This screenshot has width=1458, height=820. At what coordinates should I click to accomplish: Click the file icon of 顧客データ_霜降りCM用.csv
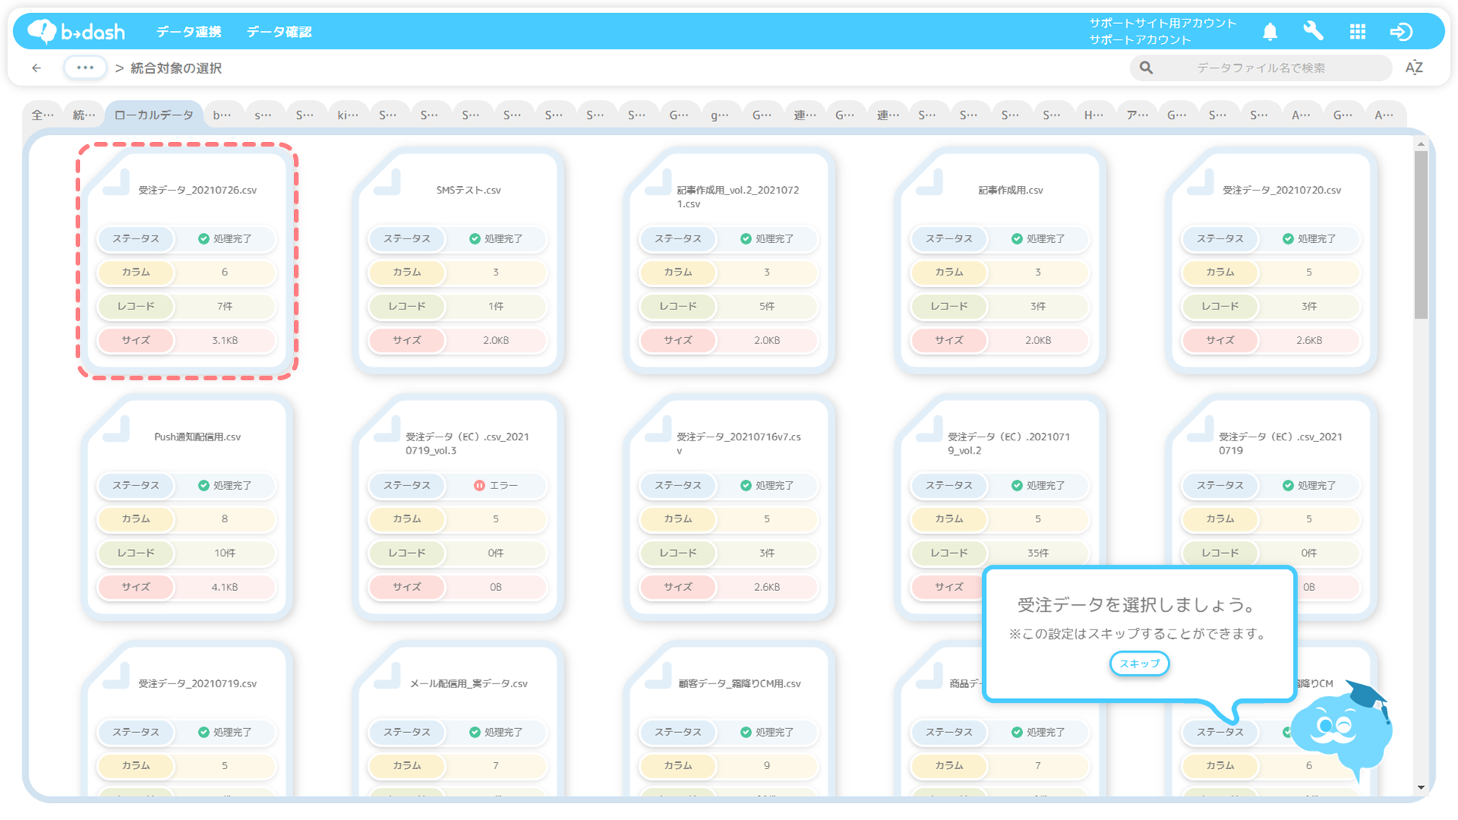point(659,677)
